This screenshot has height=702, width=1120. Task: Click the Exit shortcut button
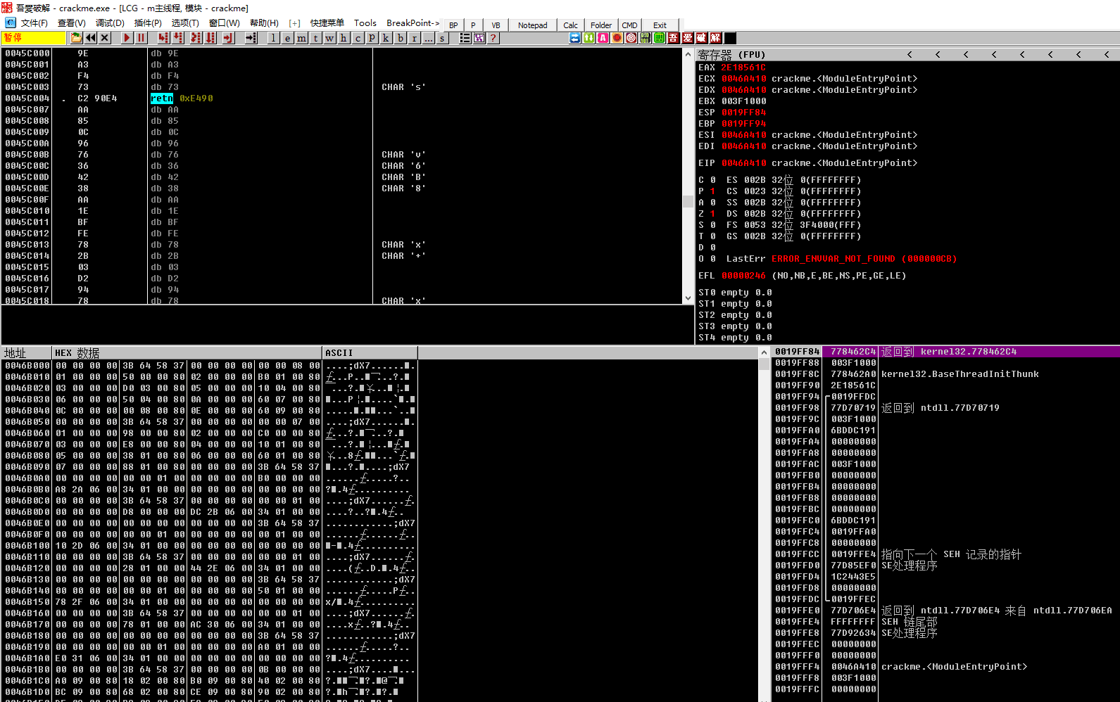(660, 25)
